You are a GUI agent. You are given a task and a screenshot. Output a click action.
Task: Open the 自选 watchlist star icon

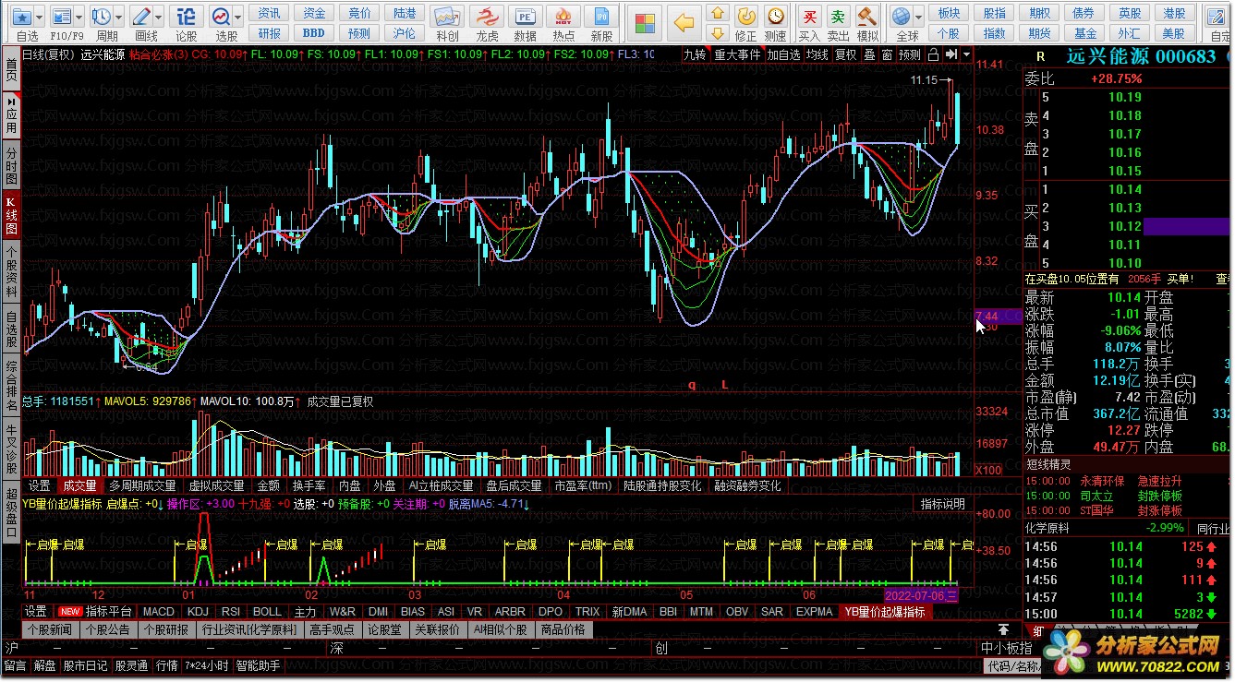click(23, 17)
